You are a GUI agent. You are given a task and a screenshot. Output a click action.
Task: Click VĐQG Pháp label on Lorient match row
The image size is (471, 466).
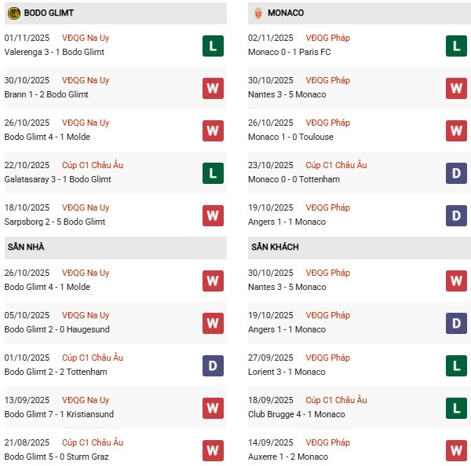point(330,358)
